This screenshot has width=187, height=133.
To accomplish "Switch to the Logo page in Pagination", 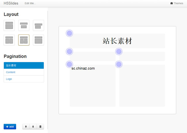I will 24,79.
